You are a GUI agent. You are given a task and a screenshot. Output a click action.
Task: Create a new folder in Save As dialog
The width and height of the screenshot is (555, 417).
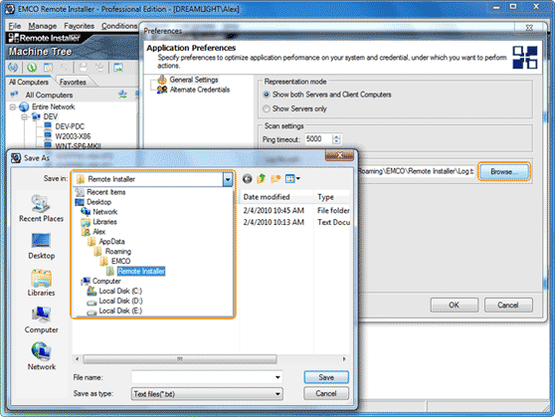(276, 178)
